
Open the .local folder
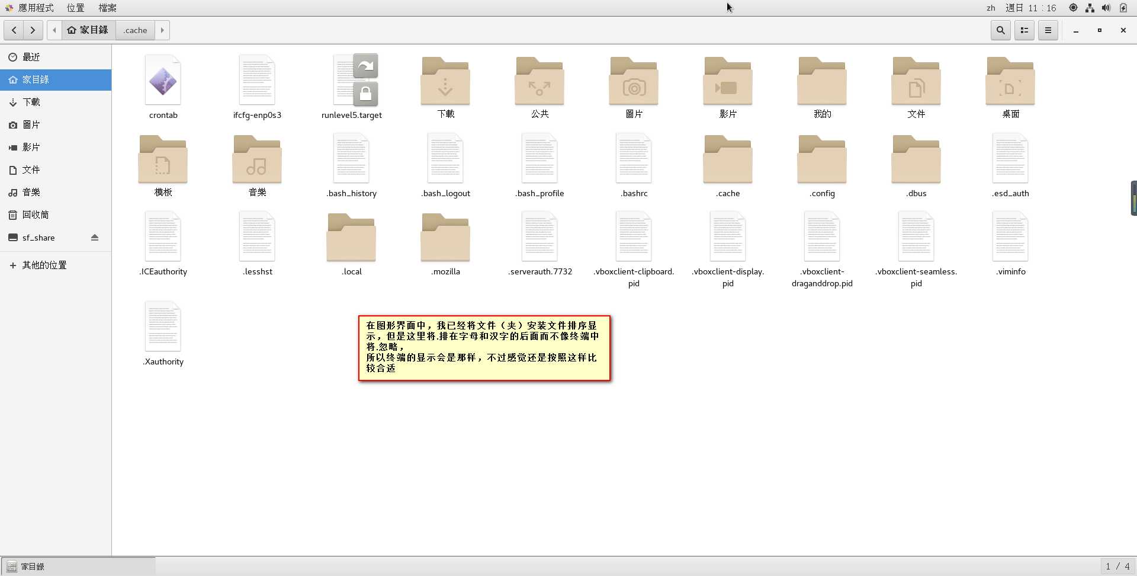click(x=351, y=238)
